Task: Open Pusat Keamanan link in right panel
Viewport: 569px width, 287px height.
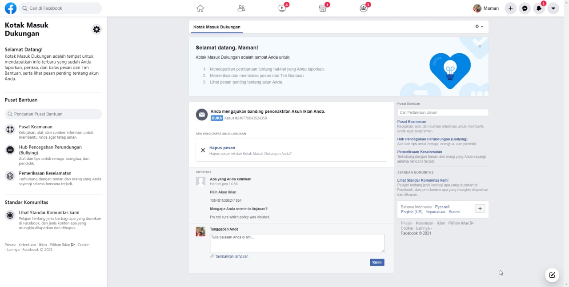Action: (x=412, y=122)
